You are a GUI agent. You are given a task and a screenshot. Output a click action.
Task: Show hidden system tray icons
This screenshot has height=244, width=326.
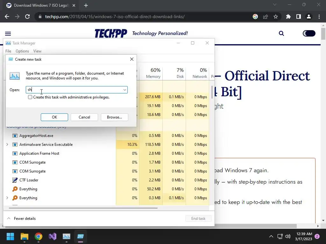coord(271,236)
